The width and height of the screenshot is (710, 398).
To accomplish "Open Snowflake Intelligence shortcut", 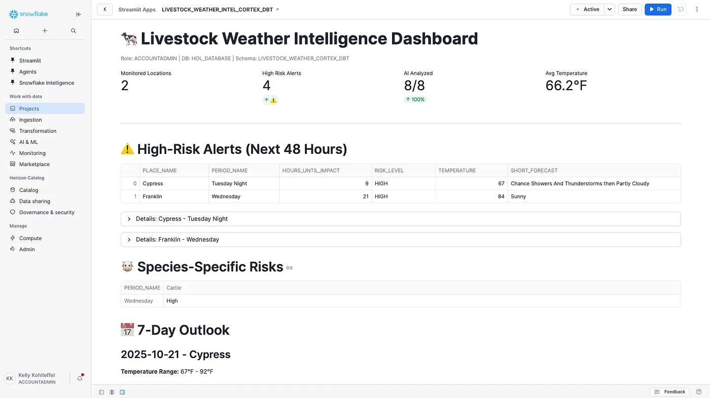I will [x=47, y=83].
